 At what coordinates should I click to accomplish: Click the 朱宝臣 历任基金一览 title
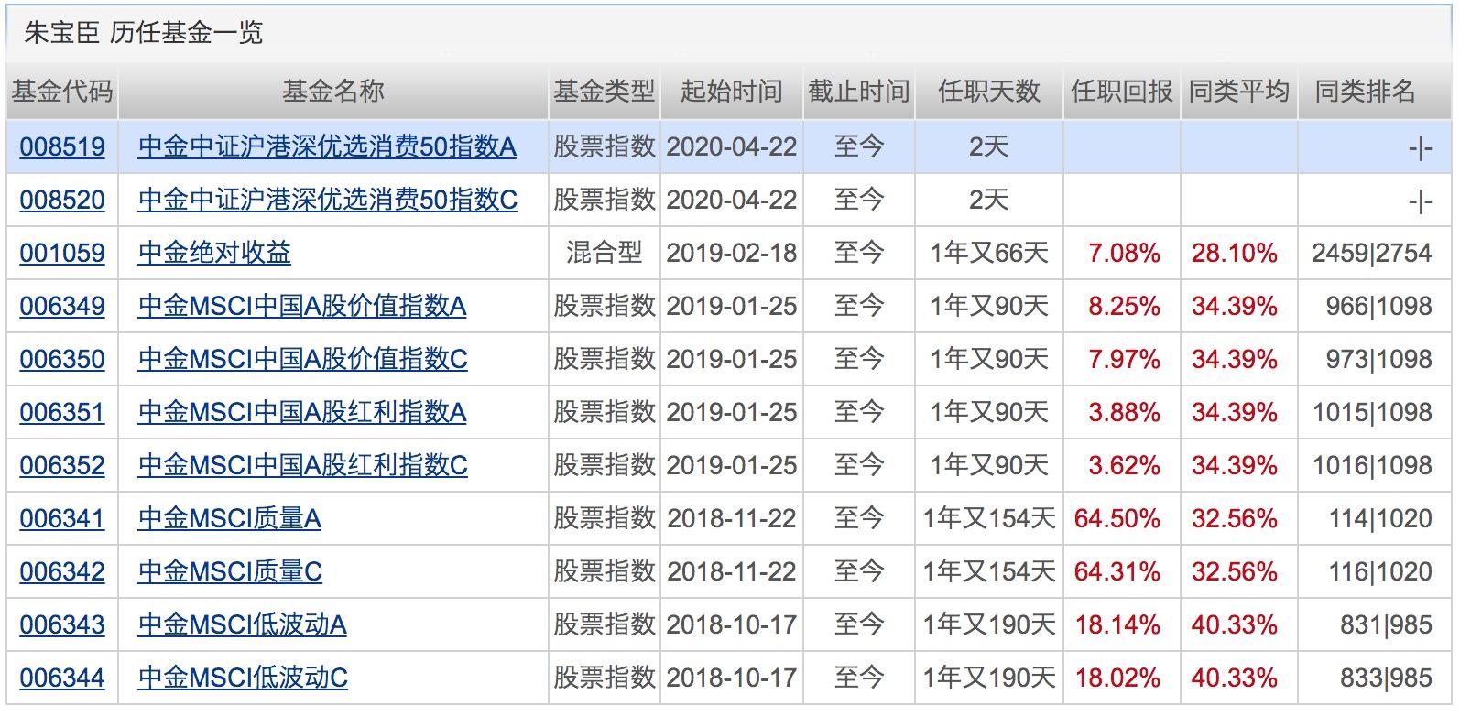click(144, 33)
